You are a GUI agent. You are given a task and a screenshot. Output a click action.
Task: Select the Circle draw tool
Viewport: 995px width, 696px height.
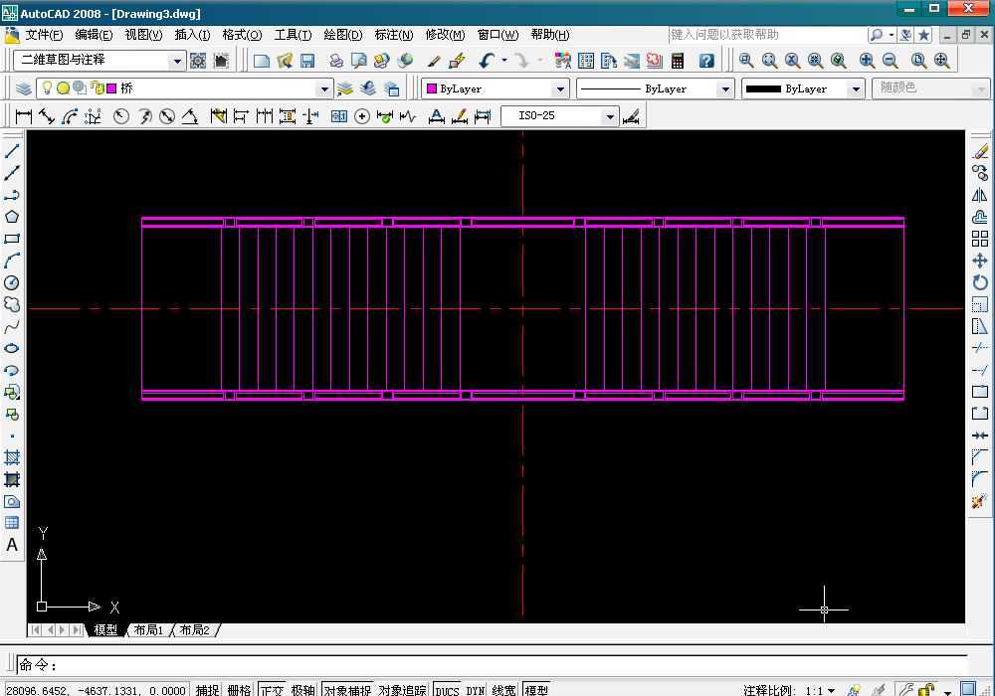pyautogui.click(x=12, y=282)
